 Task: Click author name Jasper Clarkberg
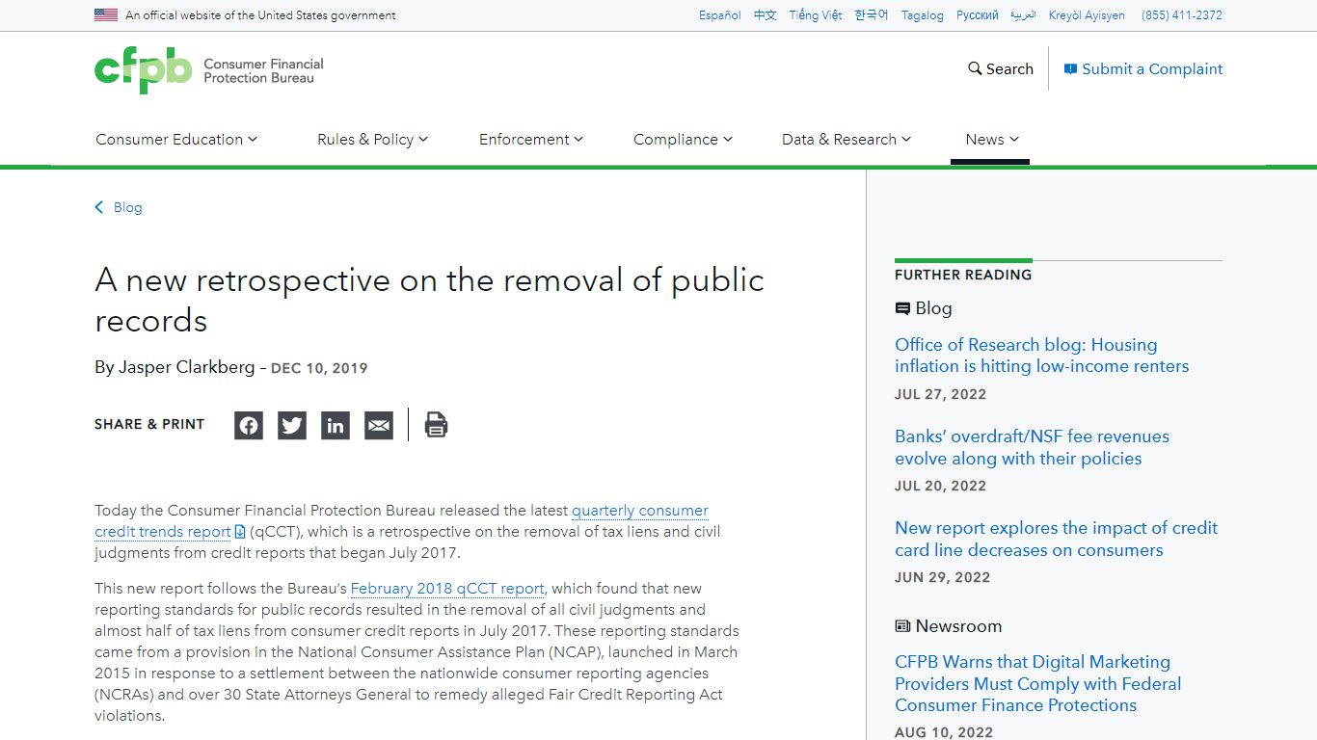pyautogui.click(x=187, y=367)
